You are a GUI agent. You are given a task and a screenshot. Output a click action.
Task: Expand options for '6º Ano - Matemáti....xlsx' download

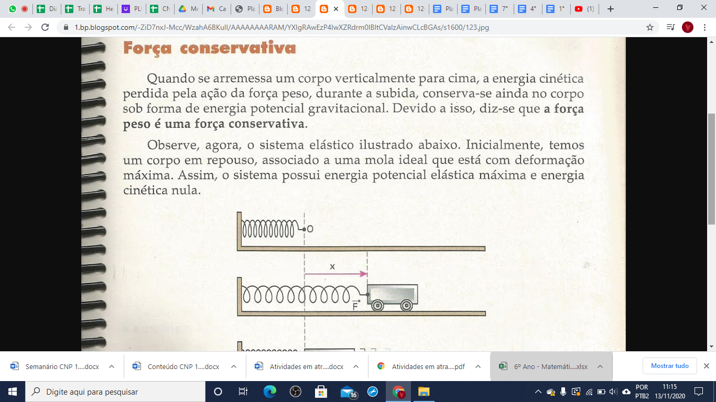[600, 366]
